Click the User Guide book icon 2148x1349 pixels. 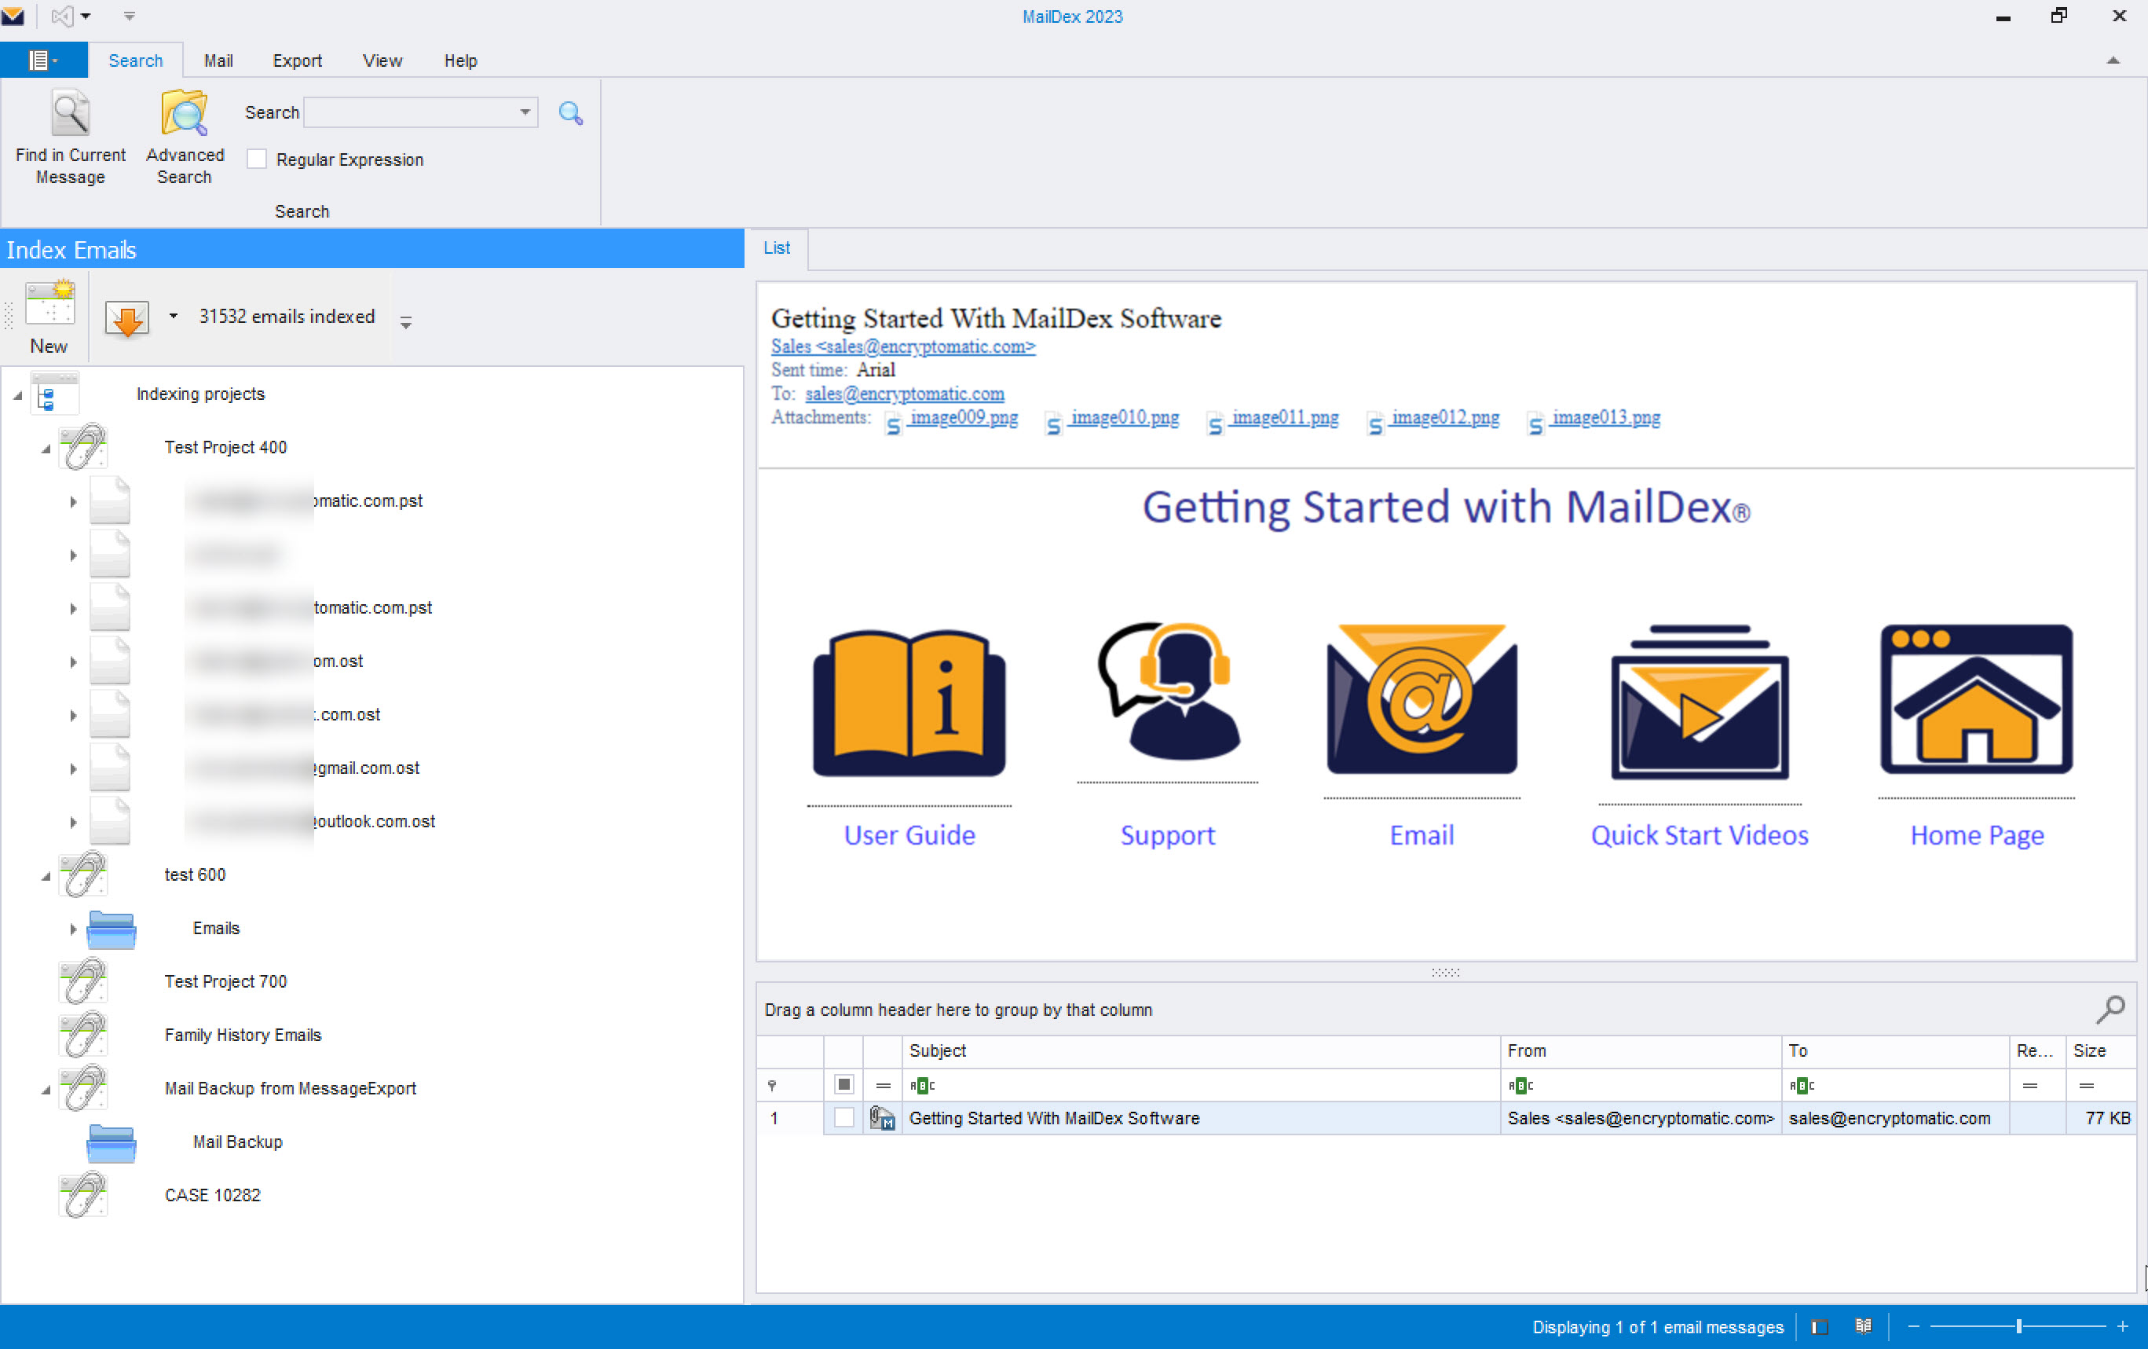tap(909, 702)
